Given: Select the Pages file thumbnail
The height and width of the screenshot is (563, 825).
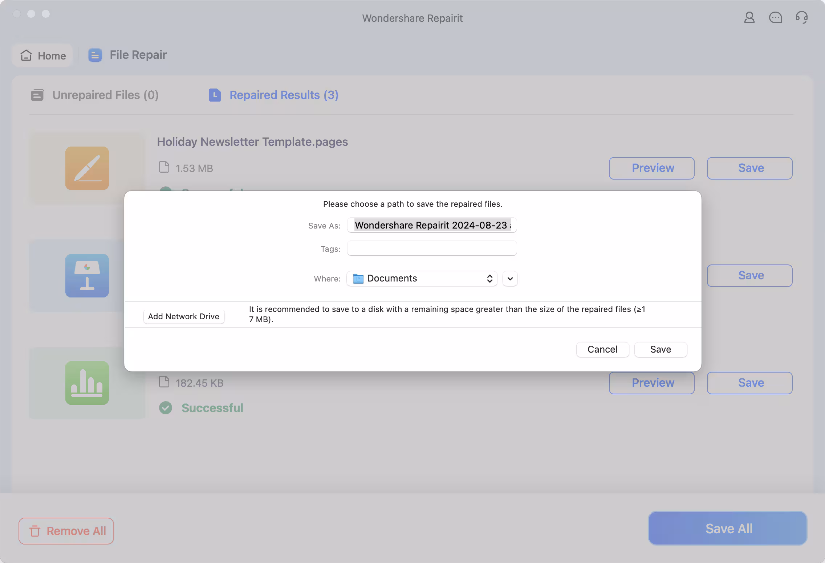Looking at the screenshot, I should (87, 168).
